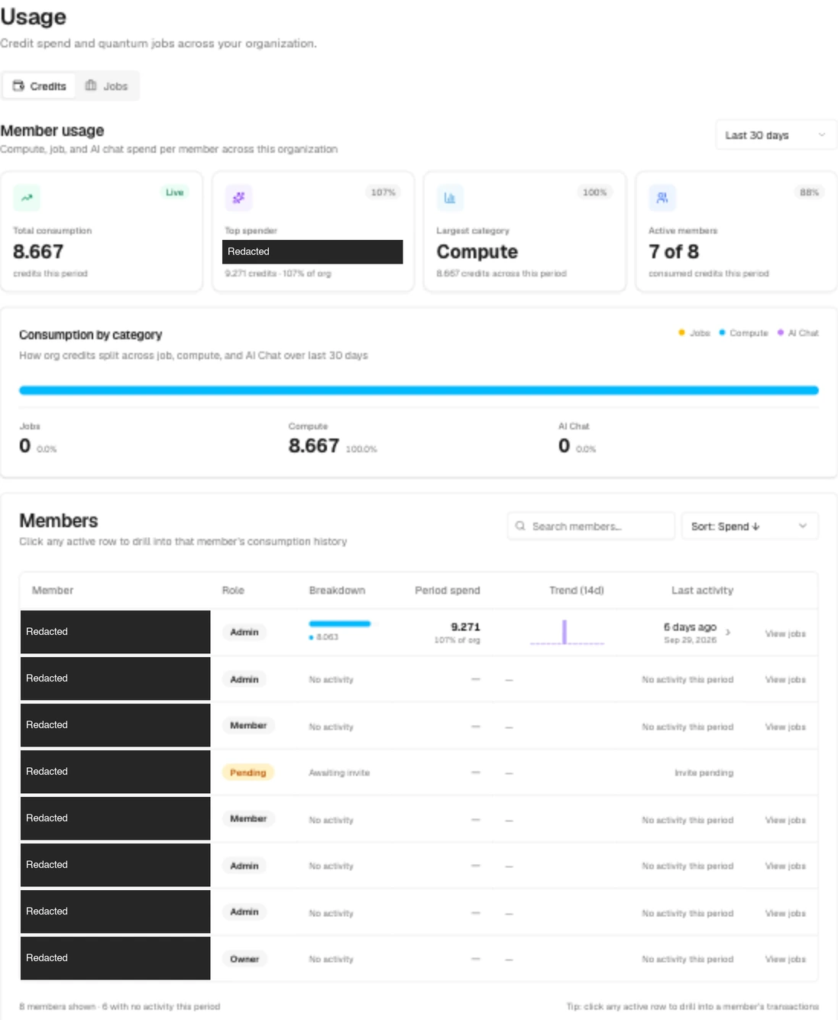838x1020 pixels.
Task: Click the Trend (14d) column header
Action: click(x=577, y=591)
